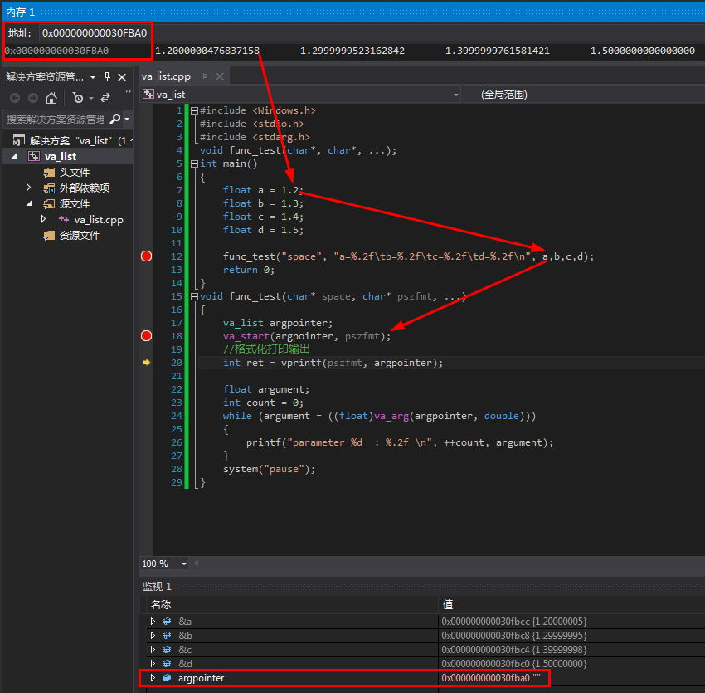The height and width of the screenshot is (693, 705).
Task: Select the va_list project item
Action: (61, 156)
